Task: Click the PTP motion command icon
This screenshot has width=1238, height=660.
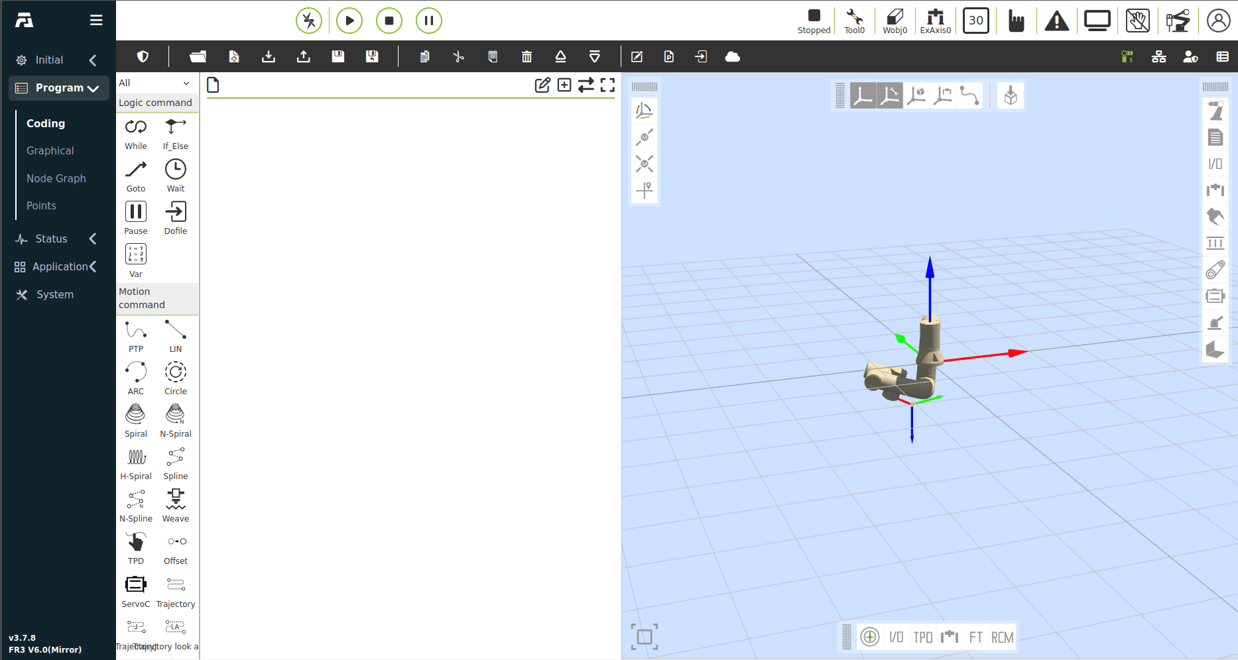Action: [136, 330]
